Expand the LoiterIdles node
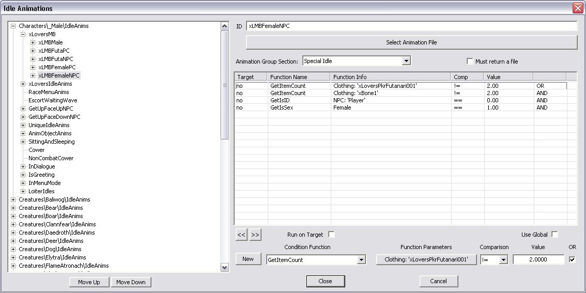The width and height of the screenshot is (586, 293). [23, 191]
